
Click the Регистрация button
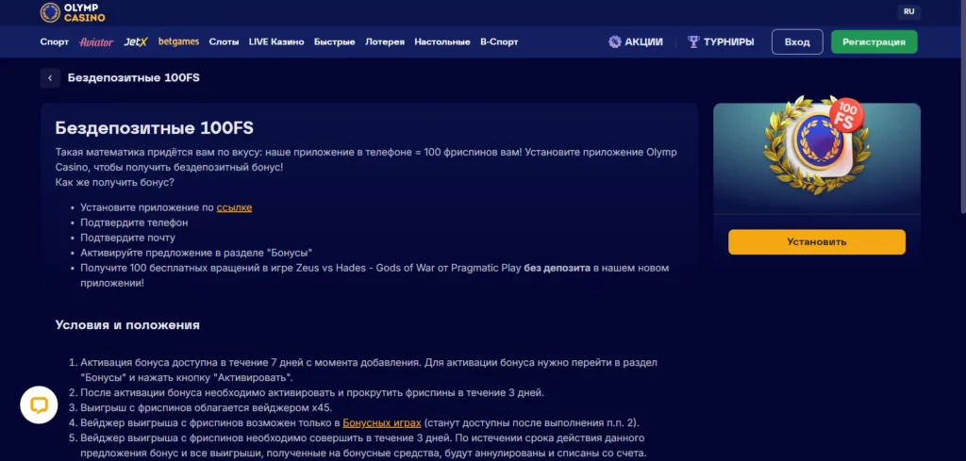(874, 41)
